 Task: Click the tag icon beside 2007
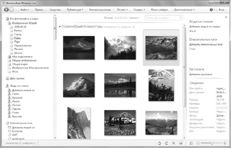[9, 135]
